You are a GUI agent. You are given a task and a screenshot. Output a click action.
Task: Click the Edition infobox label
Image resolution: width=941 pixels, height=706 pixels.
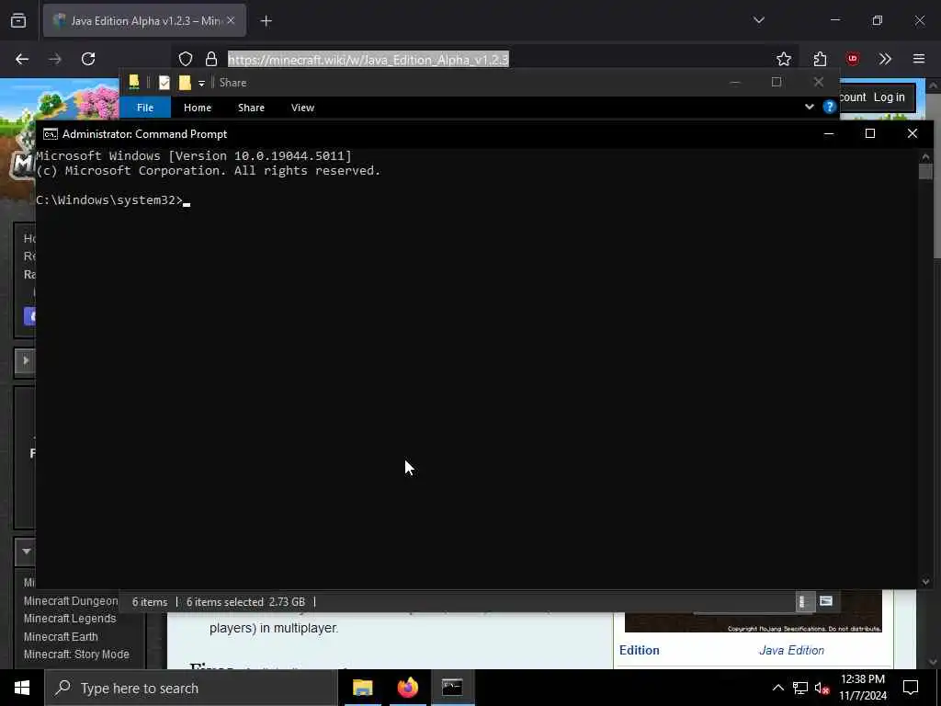coord(640,650)
